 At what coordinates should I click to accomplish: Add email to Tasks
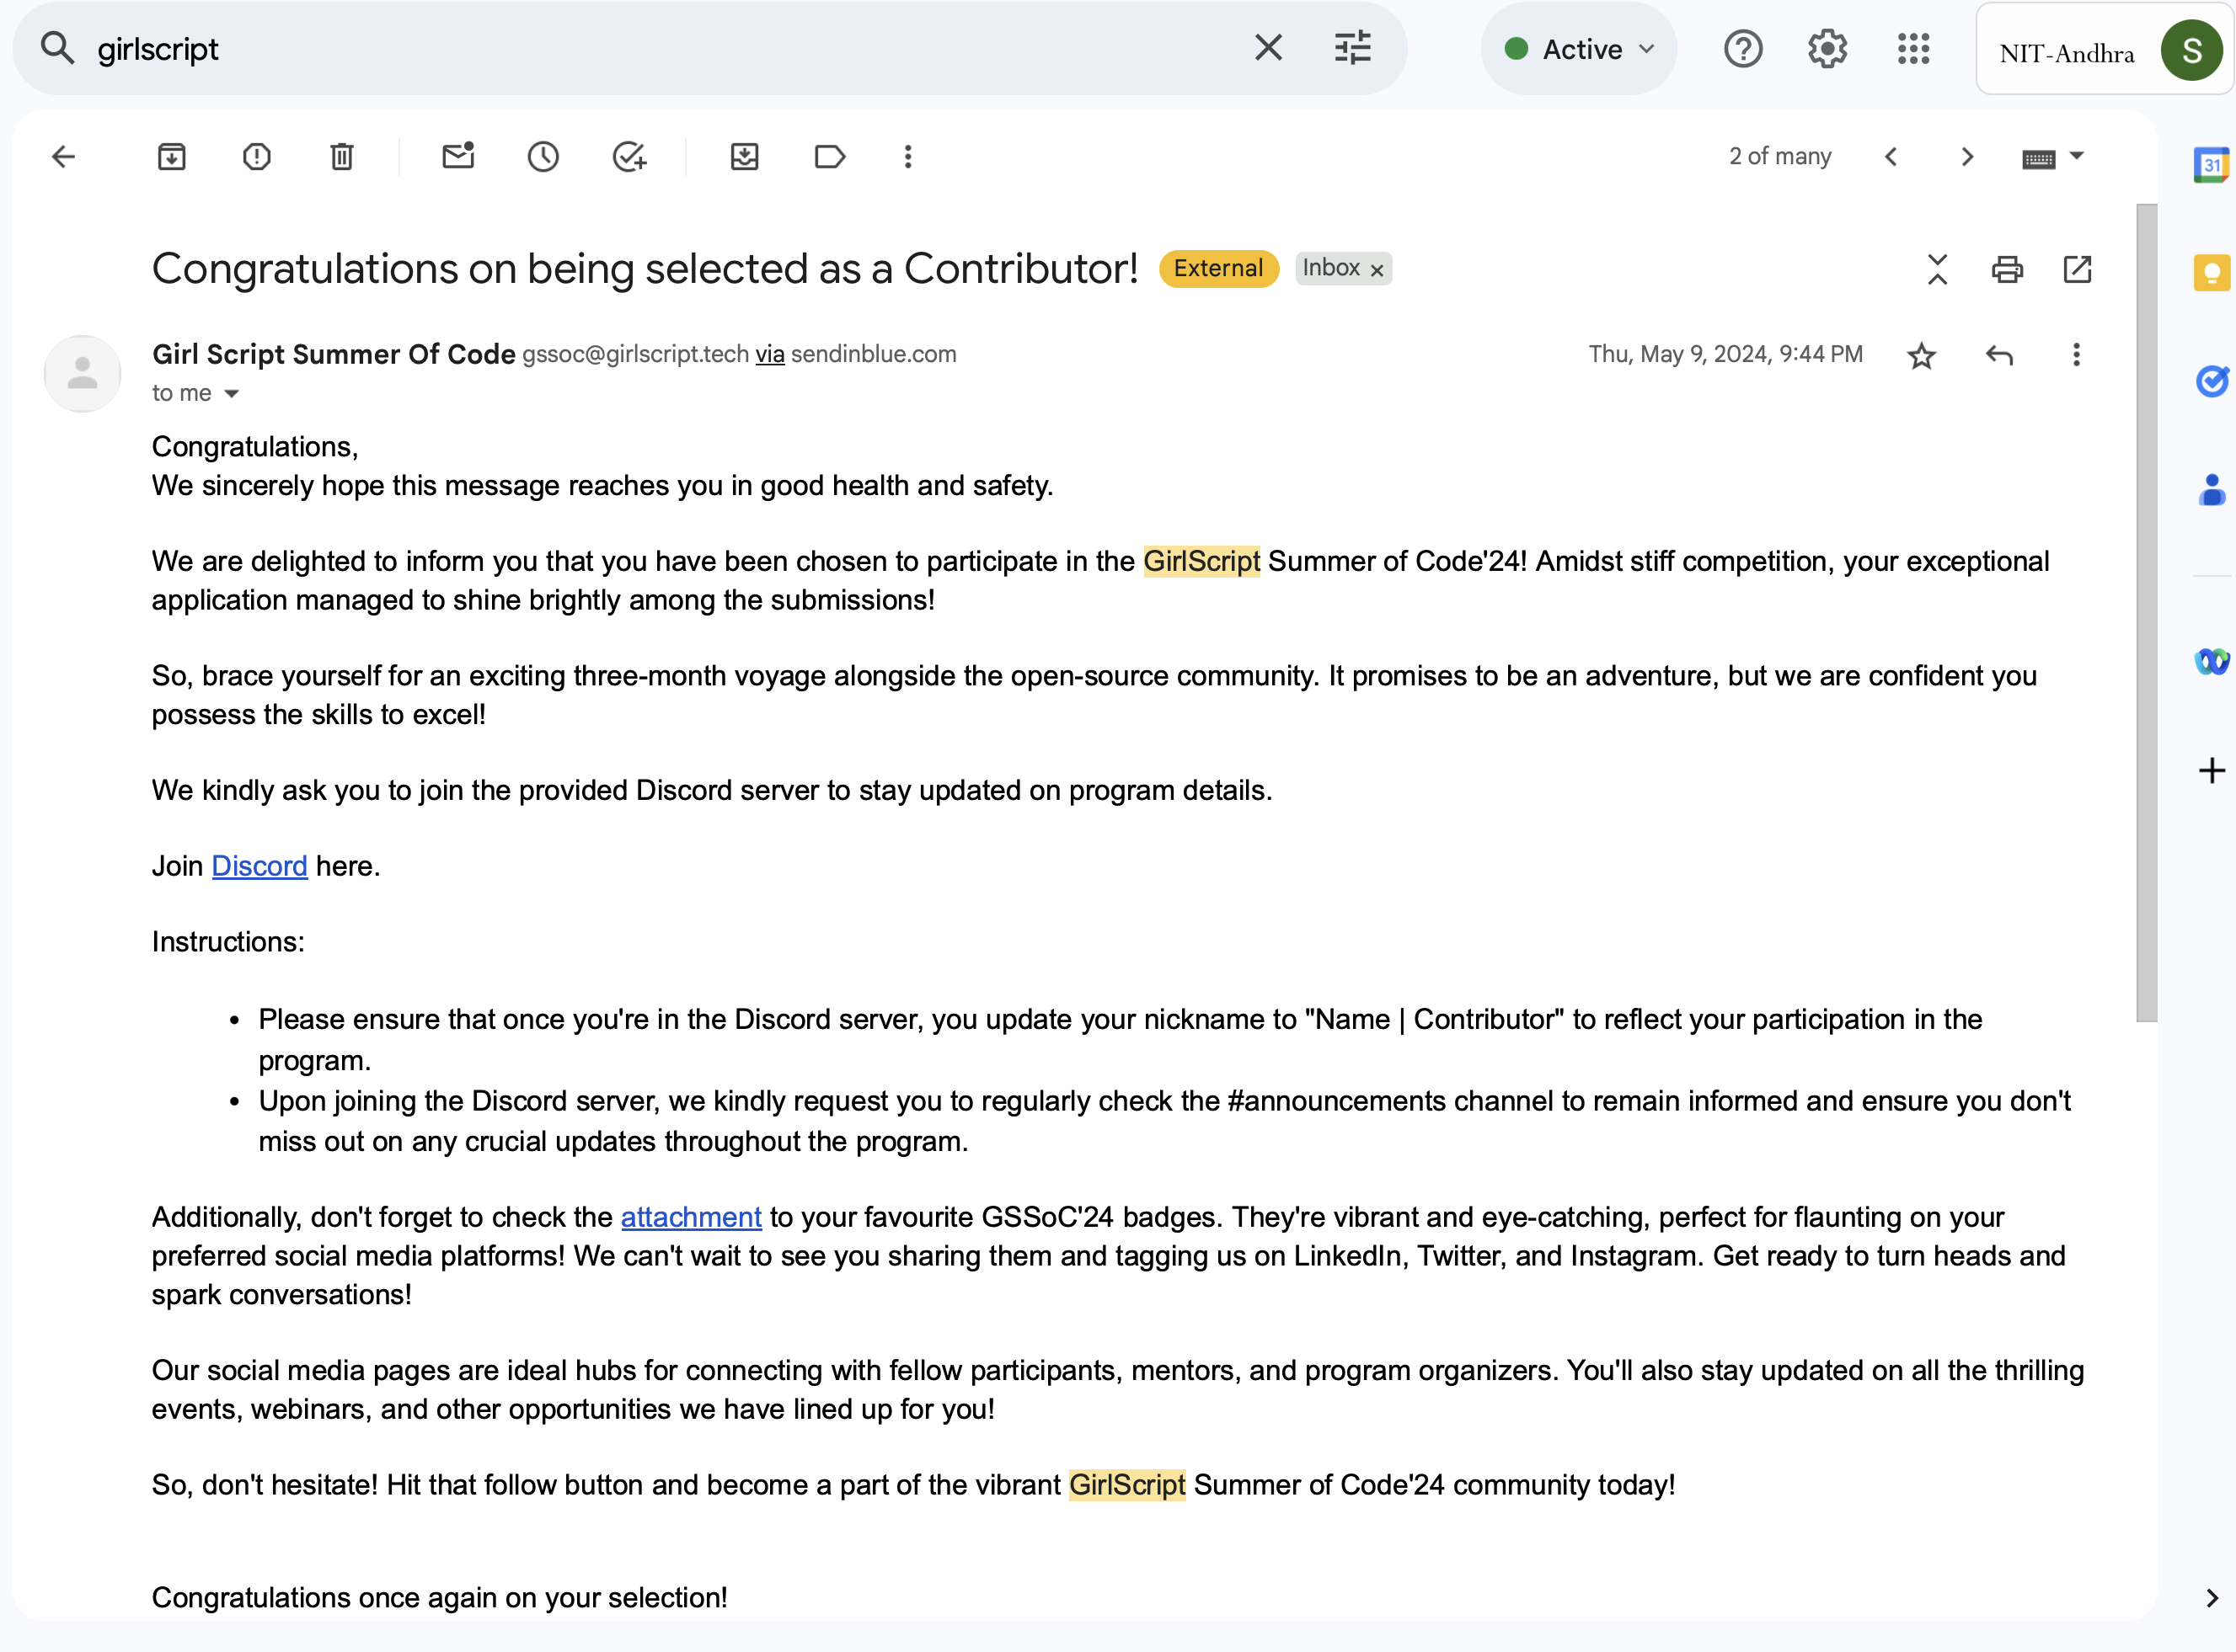(x=629, y=157)
